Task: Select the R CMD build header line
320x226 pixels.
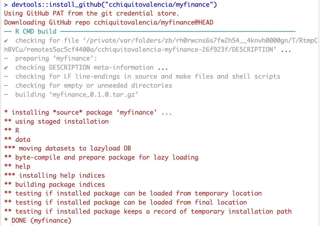Action: (x=150, y=31)
